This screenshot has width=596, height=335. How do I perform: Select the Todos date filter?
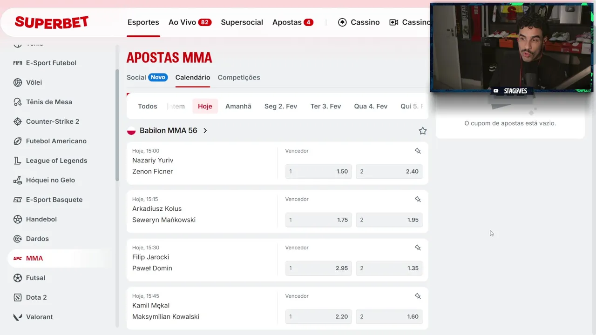pyautogui.click(x=148, y=106)
